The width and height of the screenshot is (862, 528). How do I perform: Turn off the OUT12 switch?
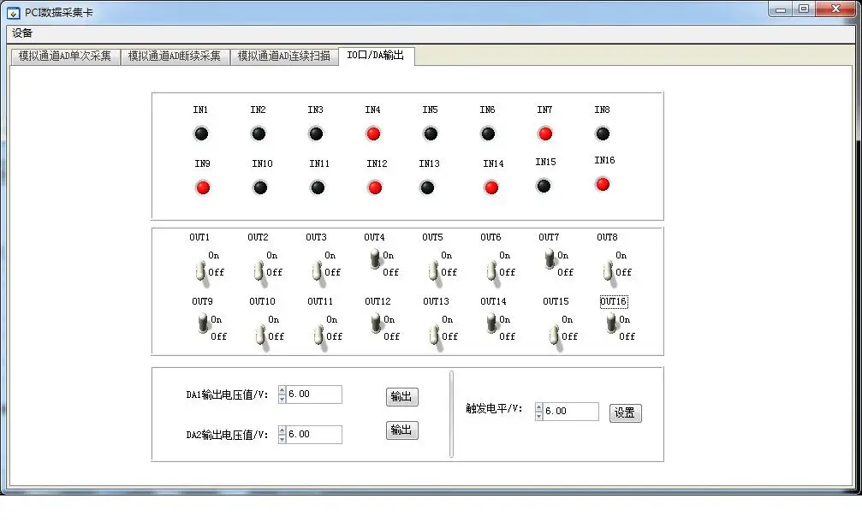coord(376,323)
